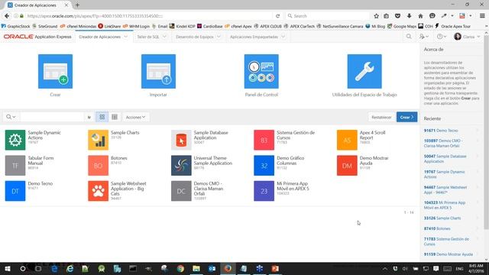Expand Aplicaciones Empaquetadas dropdown
This screenshot has width=489, height=275.
coord(283,37)
